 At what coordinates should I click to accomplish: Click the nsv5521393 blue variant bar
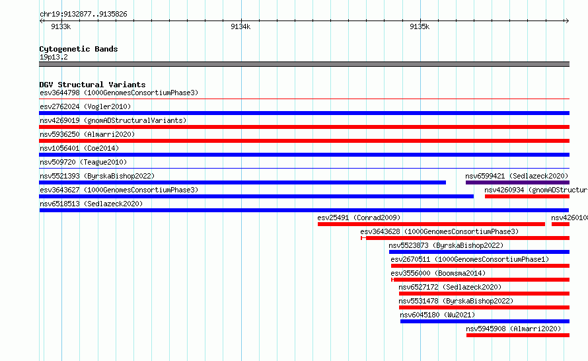tap(242, 182)
